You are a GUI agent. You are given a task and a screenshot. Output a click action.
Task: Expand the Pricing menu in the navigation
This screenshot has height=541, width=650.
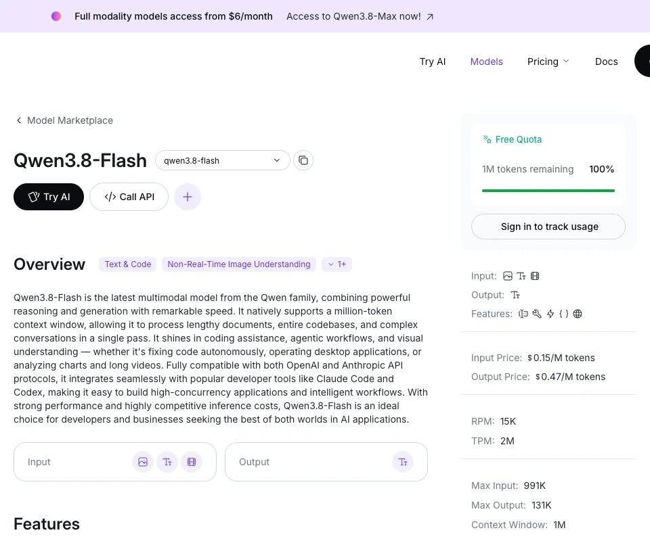point(548,62)
